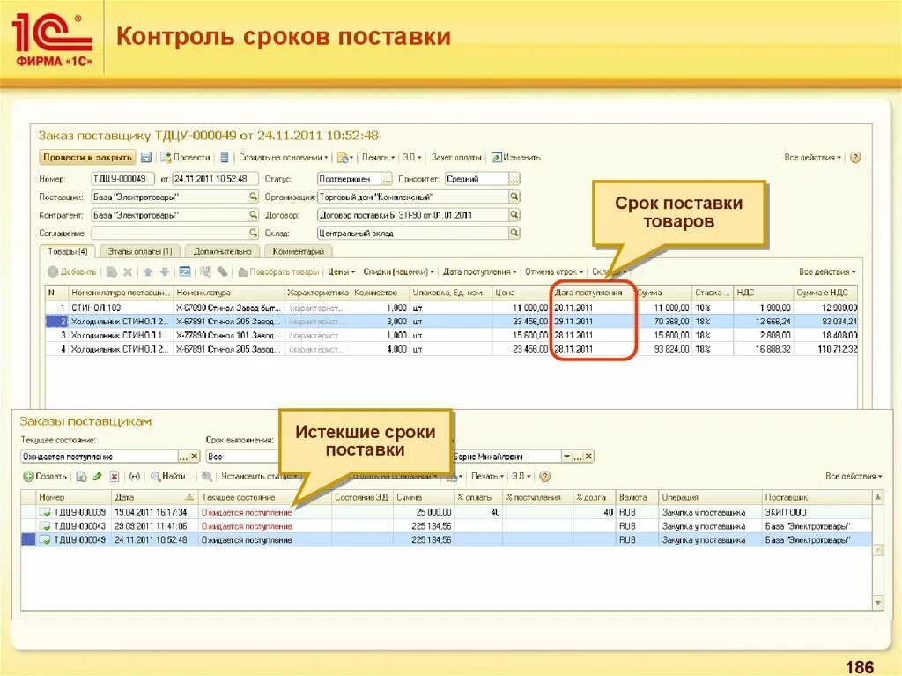This screenshot has width=902, height=676.
Task: Open Печать dropdown in order form toolbar
Action: pyautogui.click(x=378, y=157)
